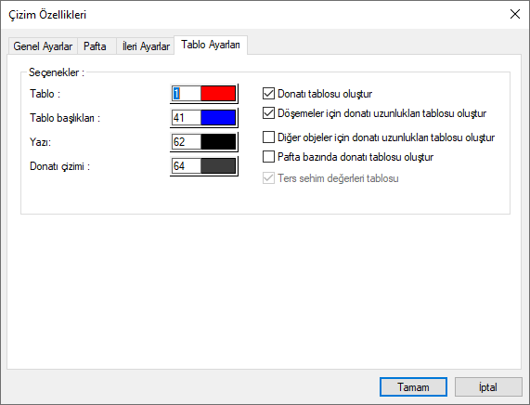Click the Yazı number field showing 62
The image size is (530, 405).
(187, 142)
